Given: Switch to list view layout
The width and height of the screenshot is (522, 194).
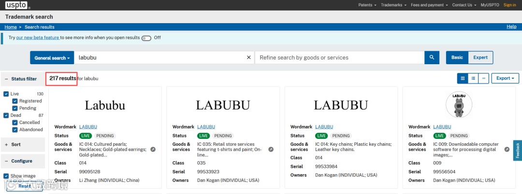Looking at the screenshot, I should pos(473,78).
